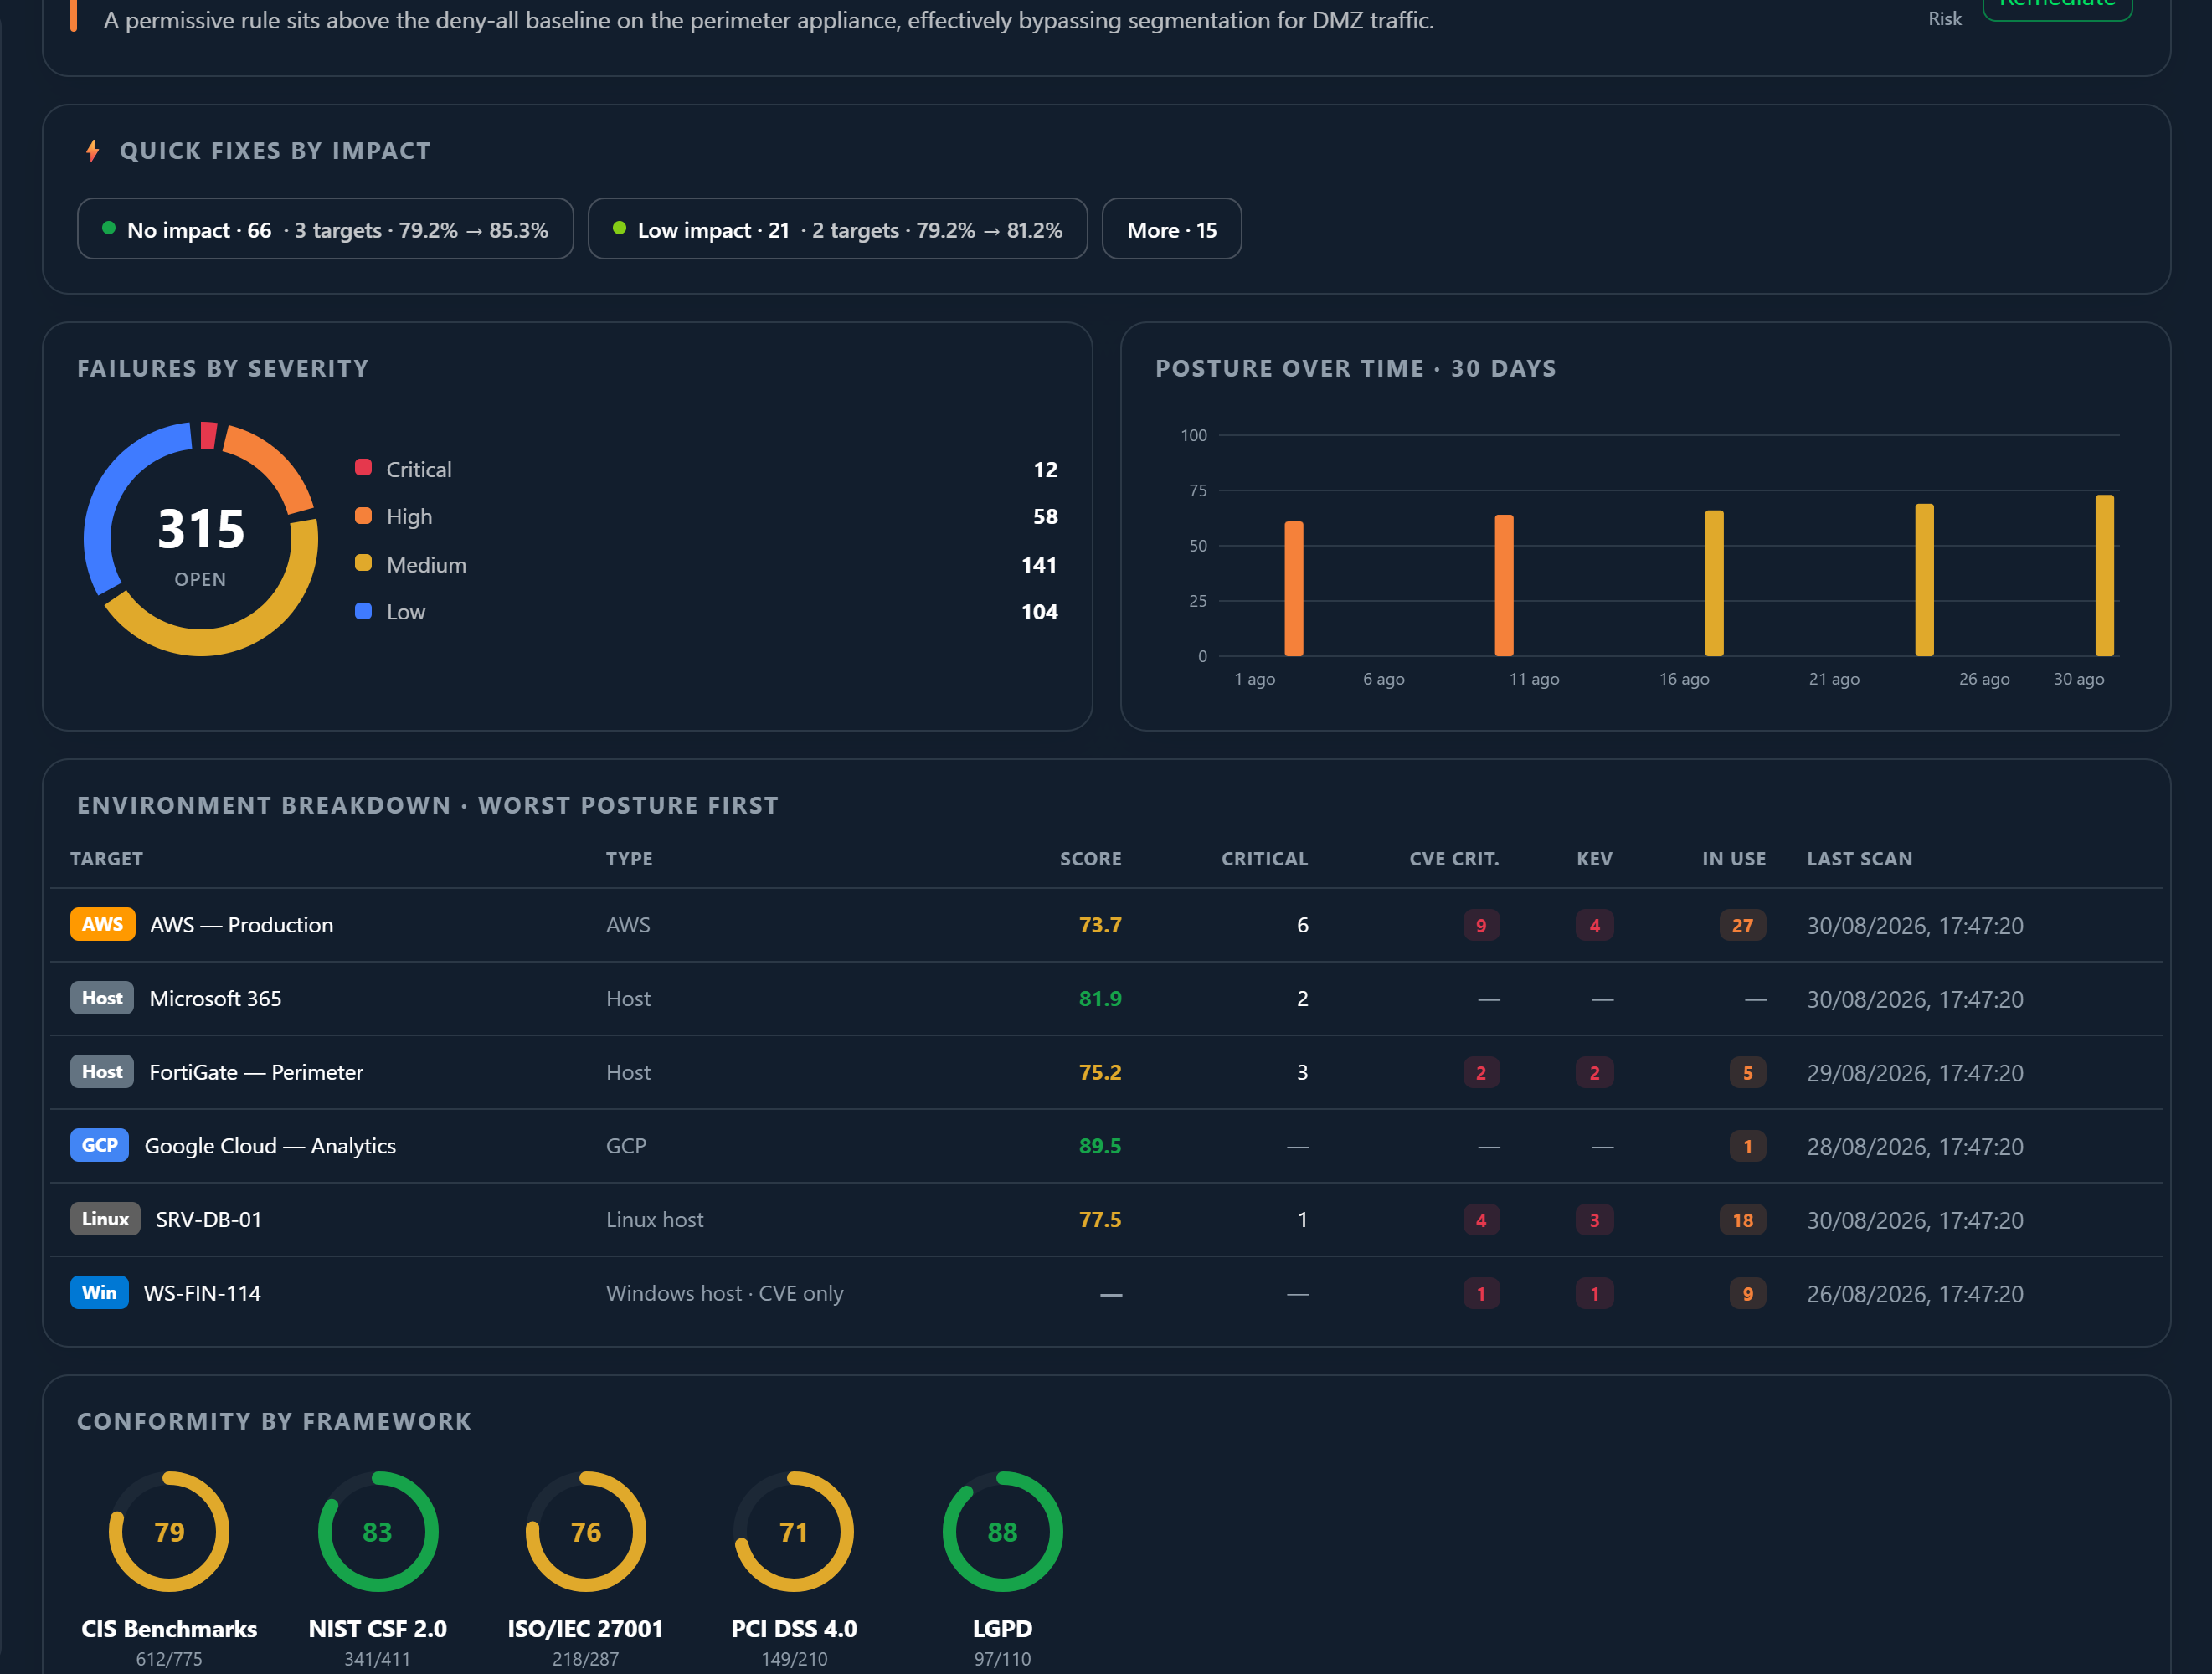This screenshot has height=1674, width=2212.
Task: Click the Host badge beside Microsoft 365
Action: 102,998
